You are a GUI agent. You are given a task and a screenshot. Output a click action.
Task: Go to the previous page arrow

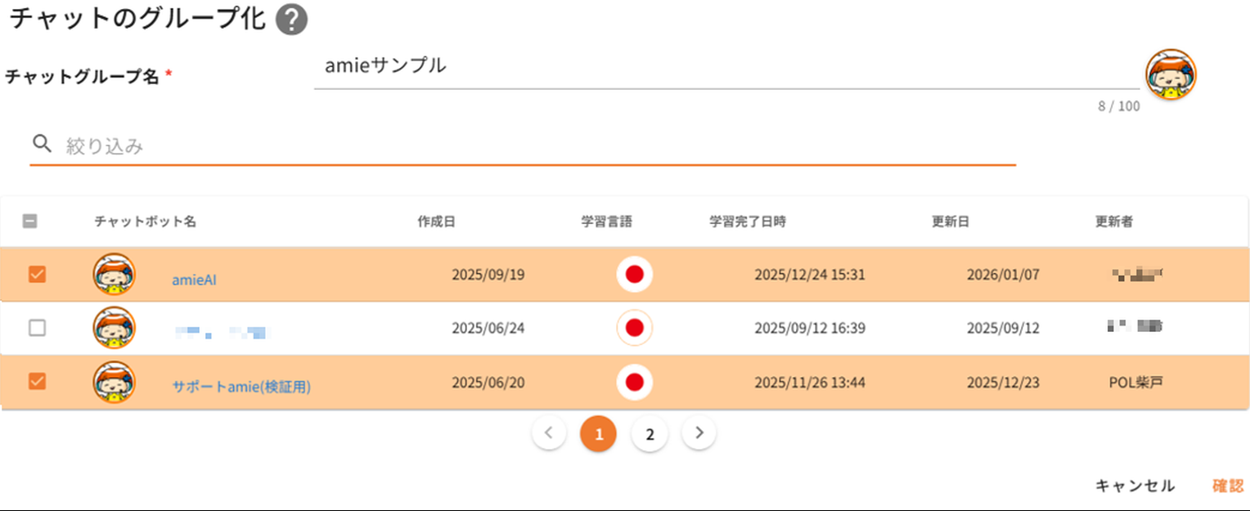coord(549,433)
